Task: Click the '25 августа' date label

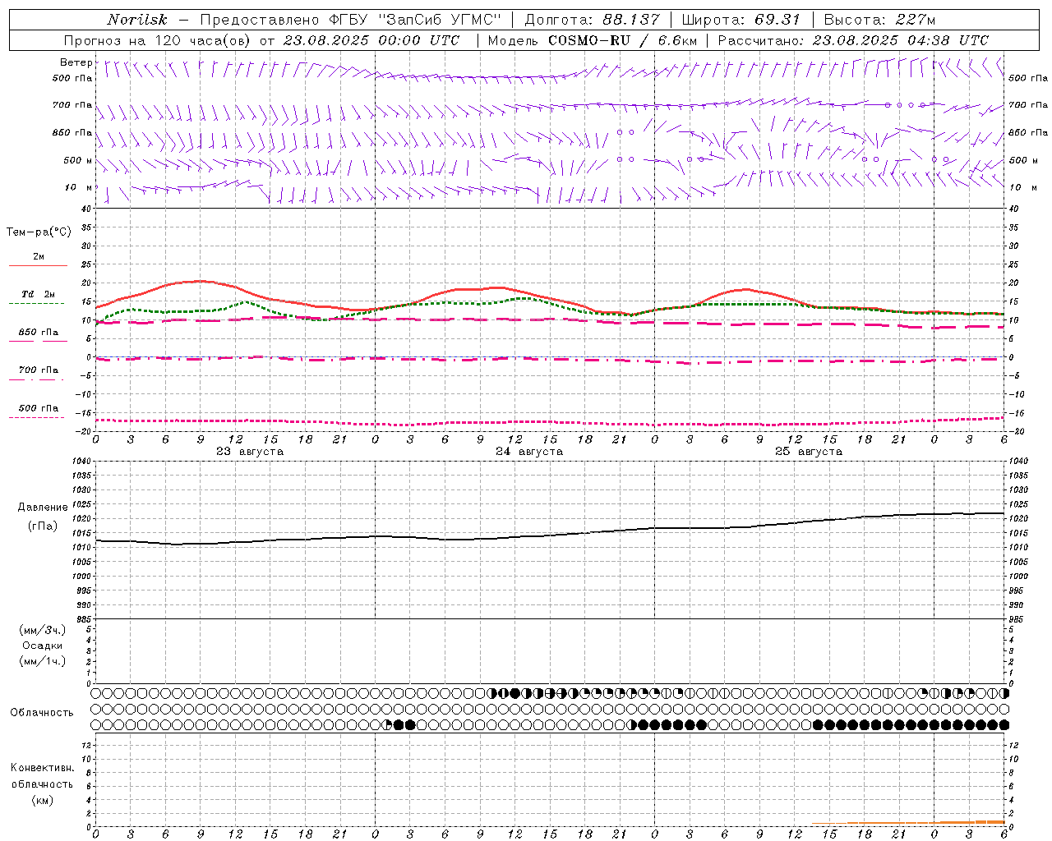Action: point(809,452)
